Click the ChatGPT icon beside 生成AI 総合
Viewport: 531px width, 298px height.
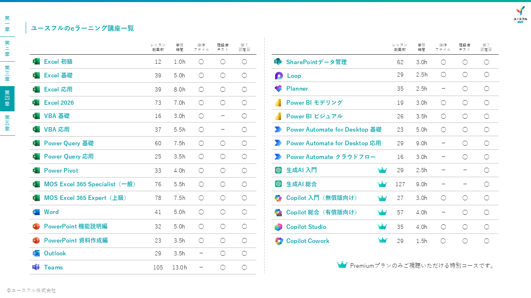(x=278, y=184)
